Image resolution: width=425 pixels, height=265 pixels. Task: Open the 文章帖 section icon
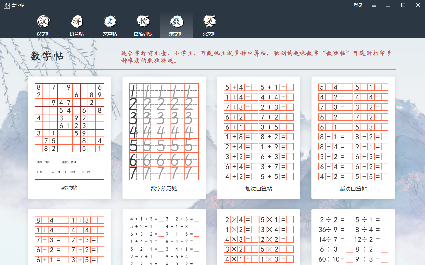tap(110, 22)
